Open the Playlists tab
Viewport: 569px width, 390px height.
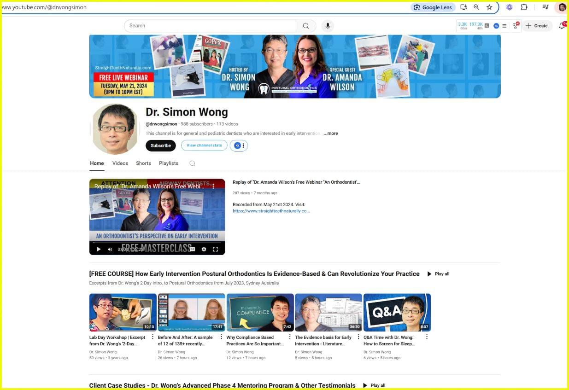tap(169, 163)
